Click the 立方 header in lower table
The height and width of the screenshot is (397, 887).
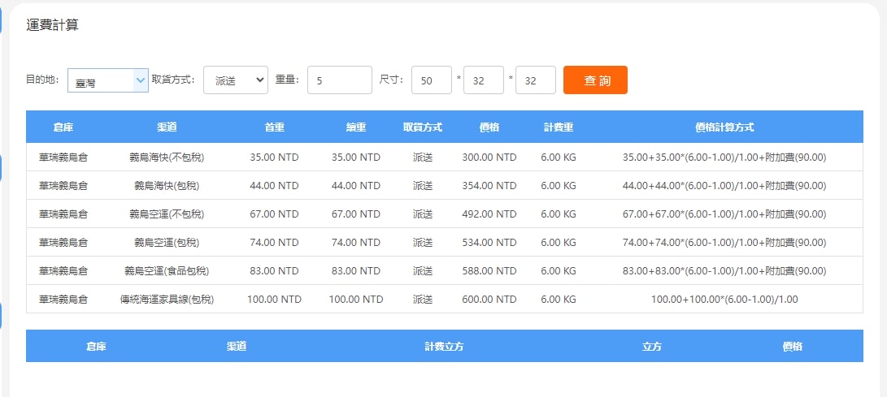[x=652, y=347]
